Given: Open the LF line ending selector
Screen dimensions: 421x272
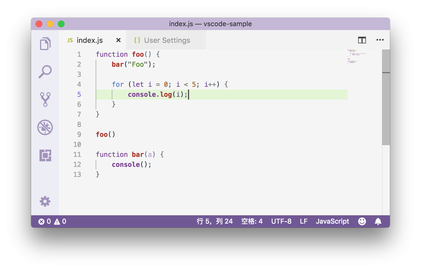Looking at the screenshot, I should point(303,221).
